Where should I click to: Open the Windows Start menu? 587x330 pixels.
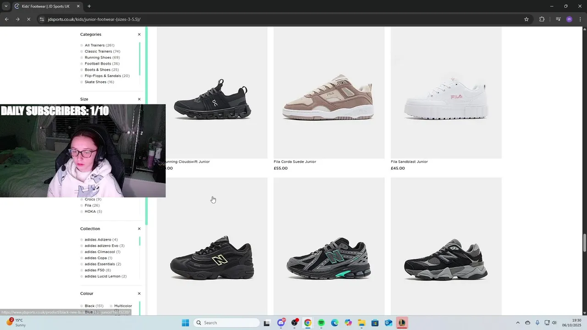185,323
